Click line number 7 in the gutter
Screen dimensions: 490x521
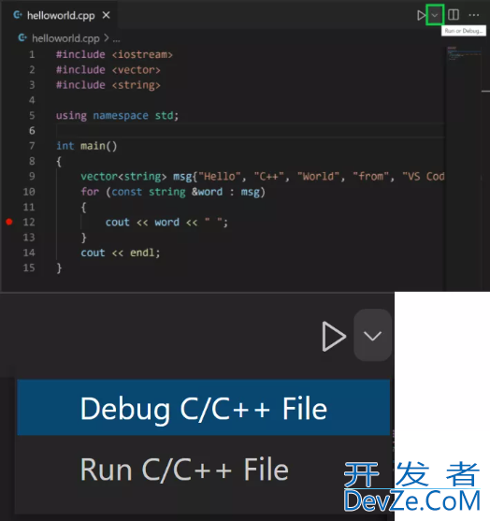pyautogui.click(x=32, y=146)
